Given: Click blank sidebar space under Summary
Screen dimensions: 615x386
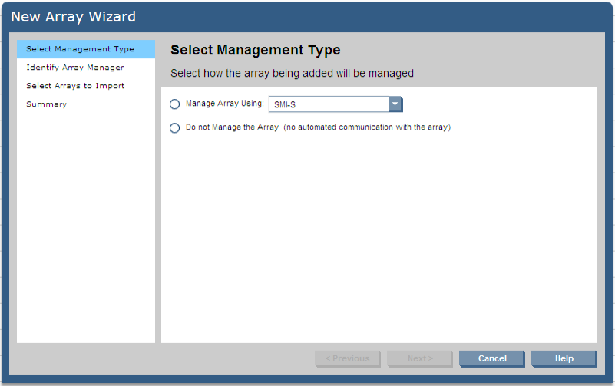Looking at the screenshot, I should (x=85, y=230).
